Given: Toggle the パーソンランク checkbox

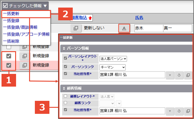Looking at the screenshot, I should click(x=65, y=67).
